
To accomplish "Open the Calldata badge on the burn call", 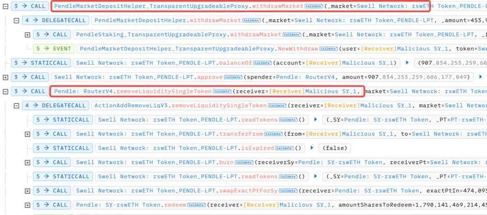I will [244, 162].
